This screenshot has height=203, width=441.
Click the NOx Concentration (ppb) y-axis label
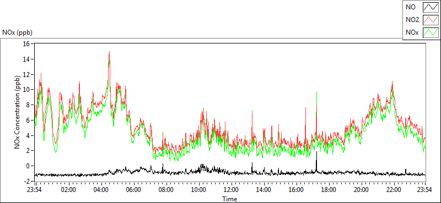click(x=18, y=112)
